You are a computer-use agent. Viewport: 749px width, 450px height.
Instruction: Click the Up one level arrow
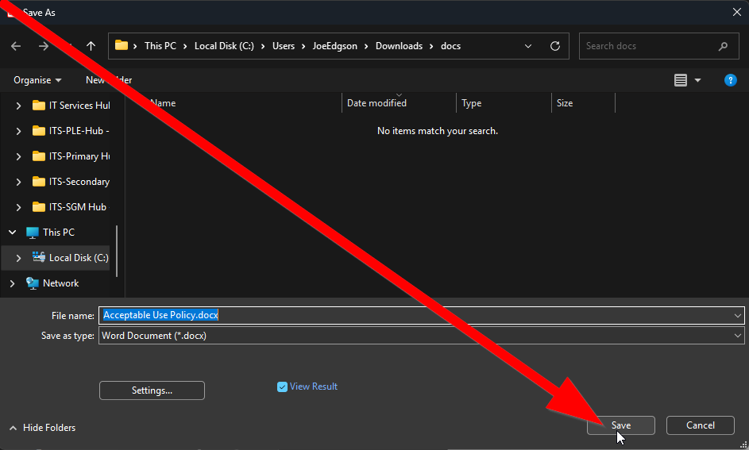click(91, 46)
